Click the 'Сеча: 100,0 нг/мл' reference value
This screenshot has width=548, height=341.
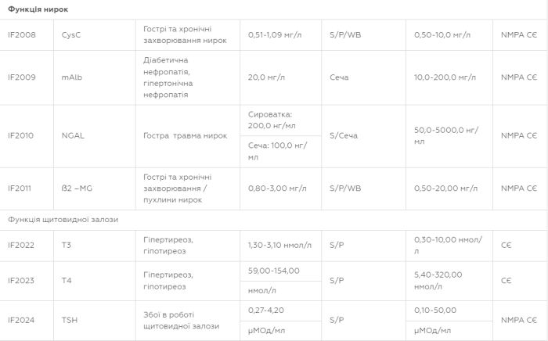click(x=277, y=151)
